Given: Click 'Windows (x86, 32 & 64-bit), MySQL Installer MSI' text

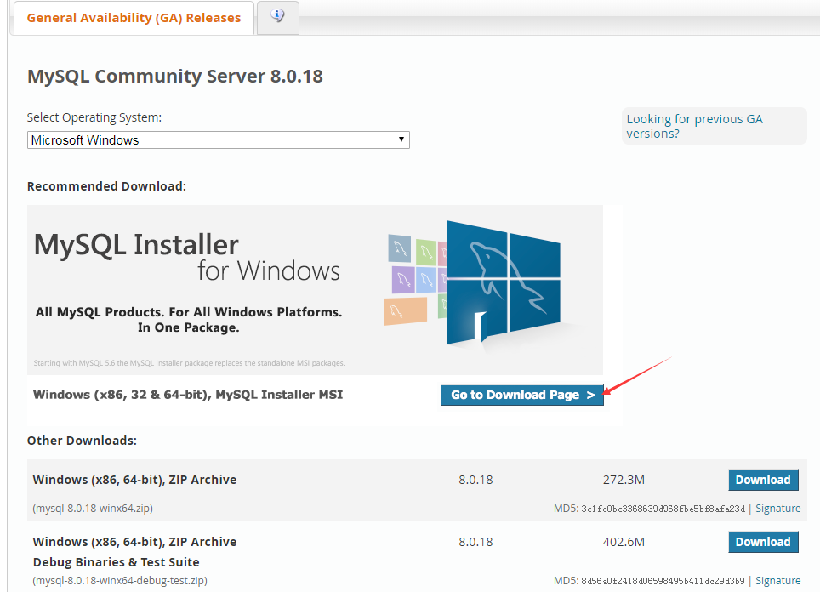Looking at the screenshot, I should pos(188,395).
